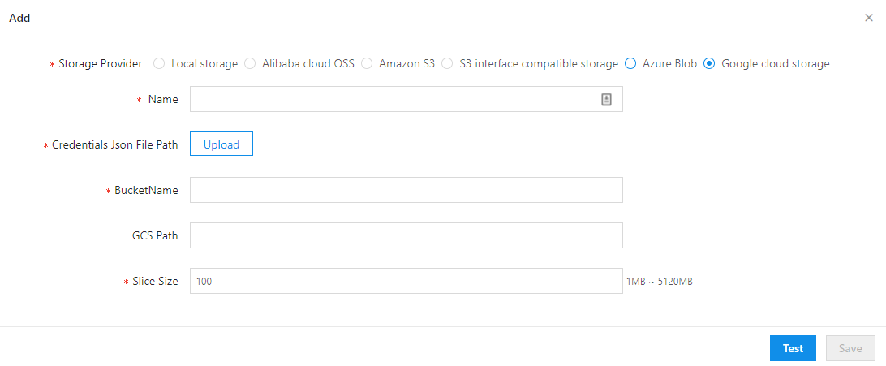Select Google cloud storage option
Viewport: 886px width, 366px height.
pyautogui.click(x=709, y=63)
